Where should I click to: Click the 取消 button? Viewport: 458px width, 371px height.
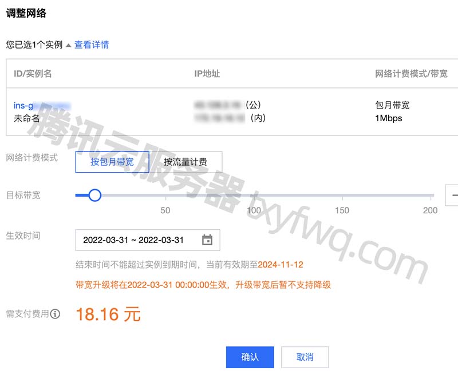(305, 357)
